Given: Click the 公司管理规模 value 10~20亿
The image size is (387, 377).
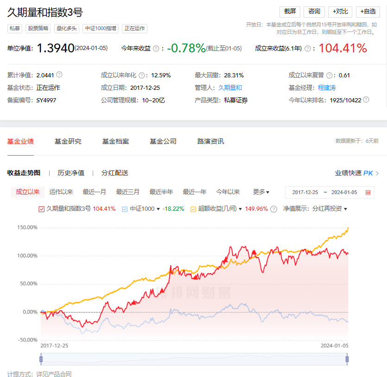Looking at the screenshot, I should [x=153, y=101].
